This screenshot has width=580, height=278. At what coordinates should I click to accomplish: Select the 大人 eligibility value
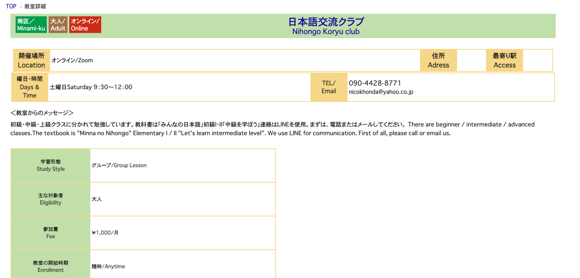pyautogui.click(x=96, y=199)
